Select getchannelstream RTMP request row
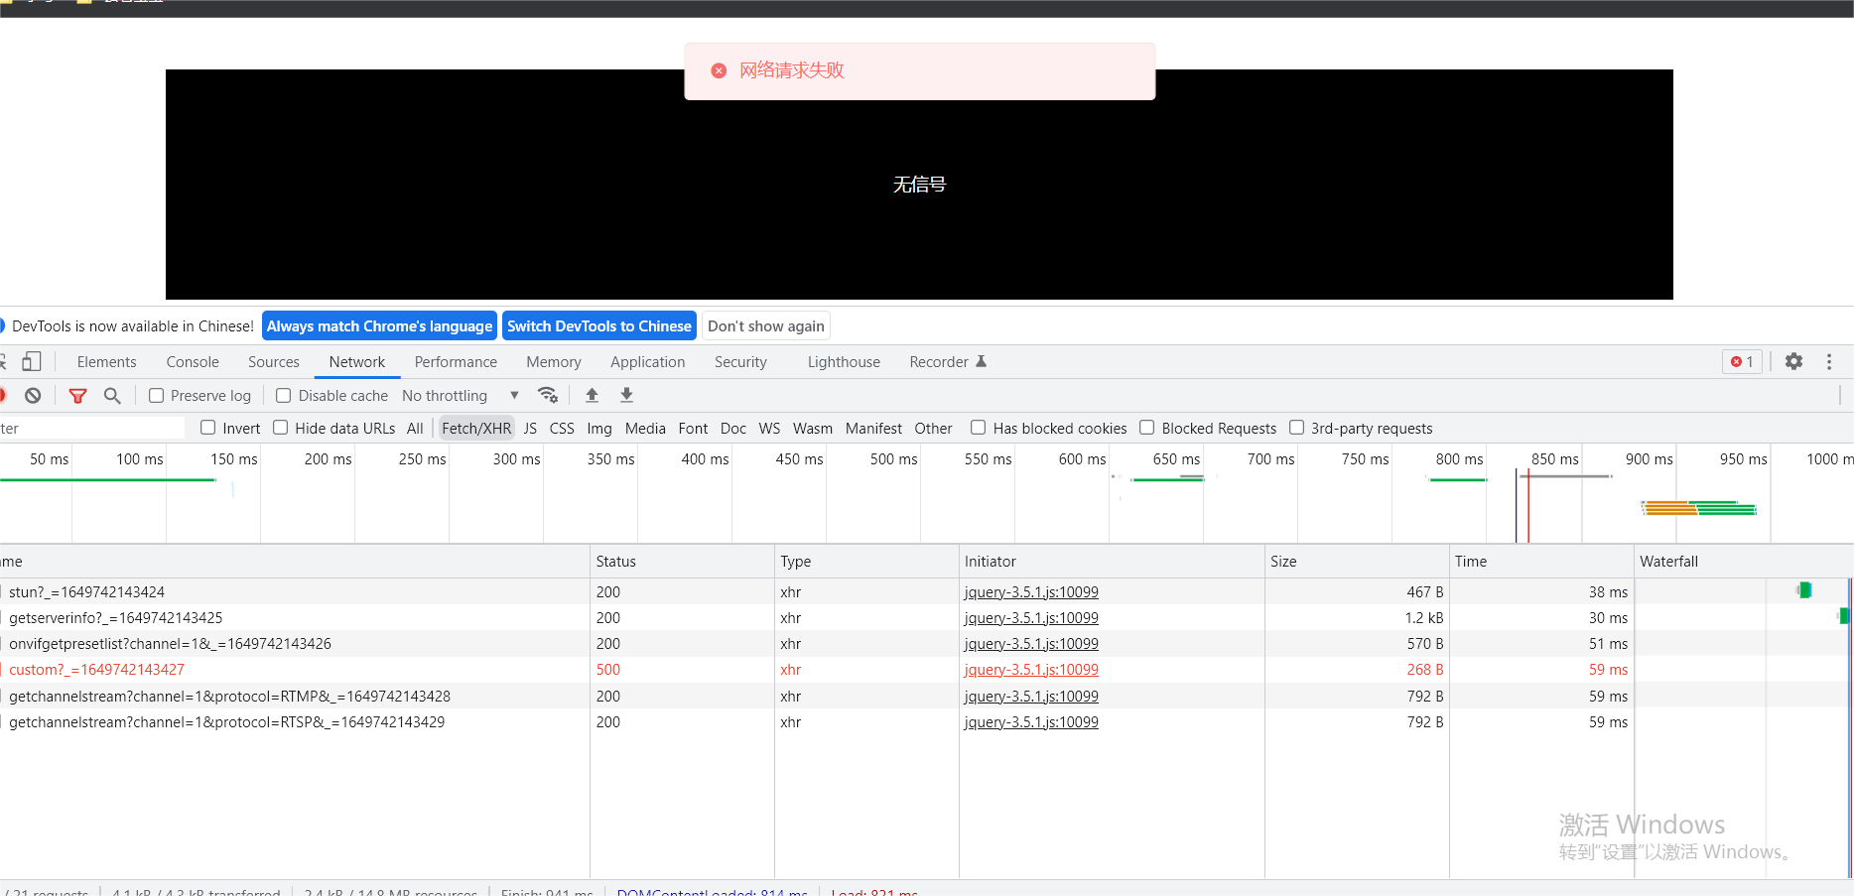This screenshot has width=1854, height=896. point(925,696)
